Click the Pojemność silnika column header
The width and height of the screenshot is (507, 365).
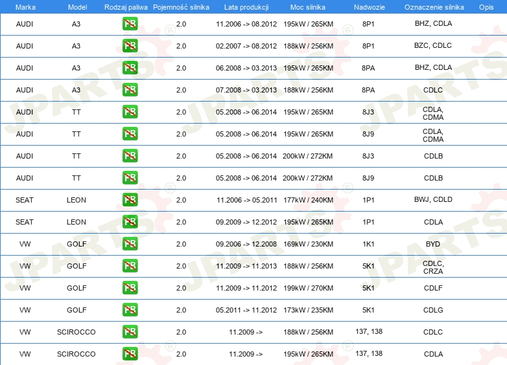[x=181, y=7]
